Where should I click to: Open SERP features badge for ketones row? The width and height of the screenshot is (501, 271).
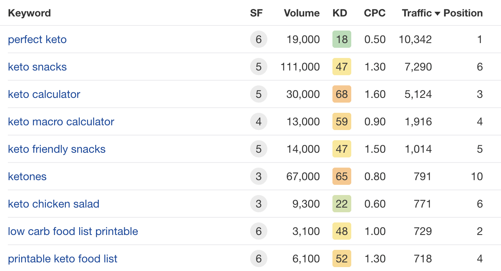point(258,177)
